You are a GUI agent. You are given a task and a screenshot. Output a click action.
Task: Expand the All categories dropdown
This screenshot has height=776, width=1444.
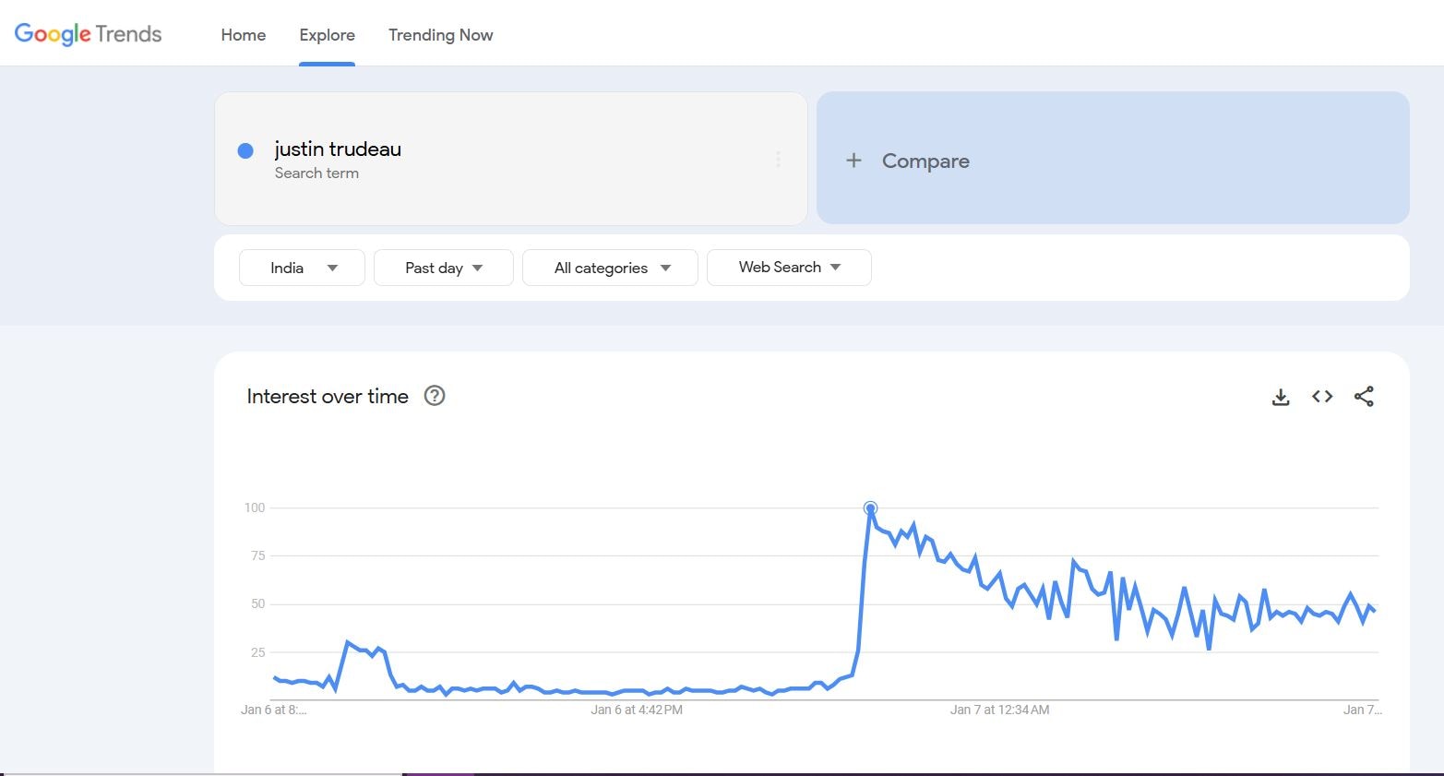point(610,268)
